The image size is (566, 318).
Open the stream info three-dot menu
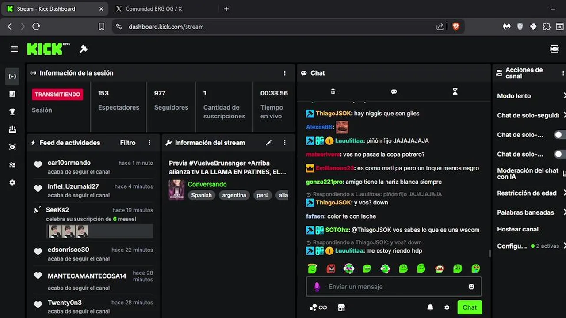click(285, 143)
